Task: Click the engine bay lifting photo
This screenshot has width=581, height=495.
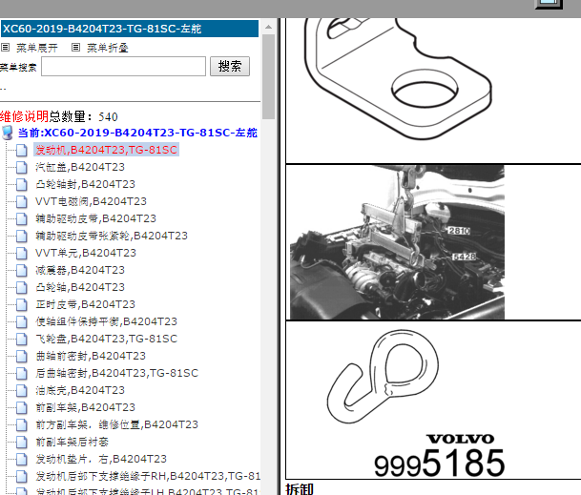Action: 397,242
